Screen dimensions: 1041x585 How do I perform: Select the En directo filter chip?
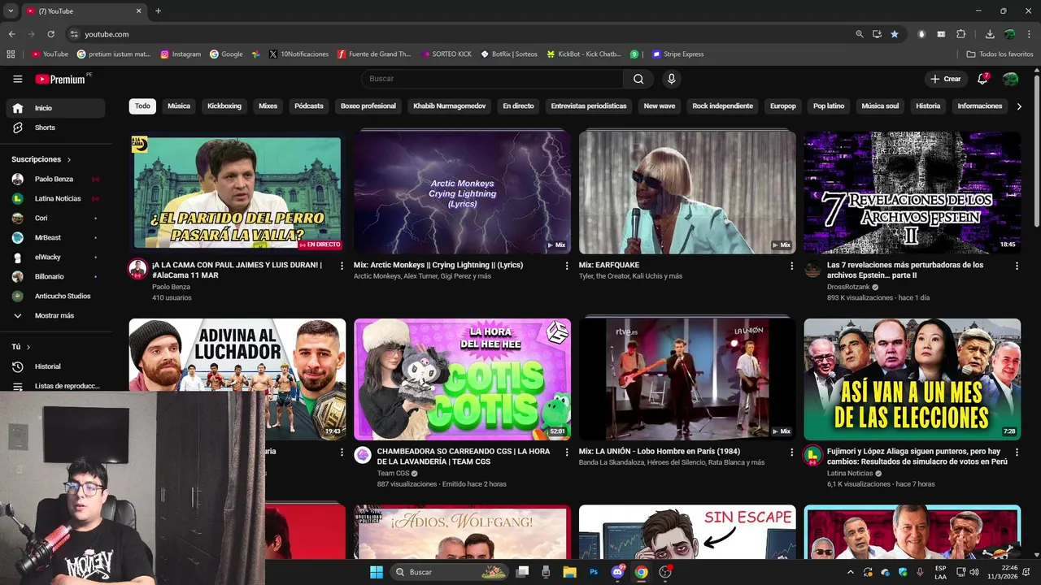tap(518, 106)
